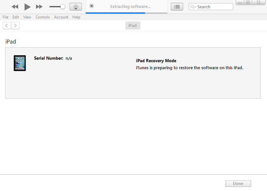Viewport: 267px width, 191px height.
Task: Go back with the left arrow button
Action: pyautogui.click(x=7, y=26)
